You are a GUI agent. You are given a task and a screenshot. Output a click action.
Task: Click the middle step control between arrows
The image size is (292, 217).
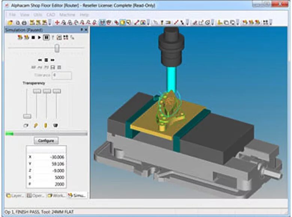coord(46,60)
